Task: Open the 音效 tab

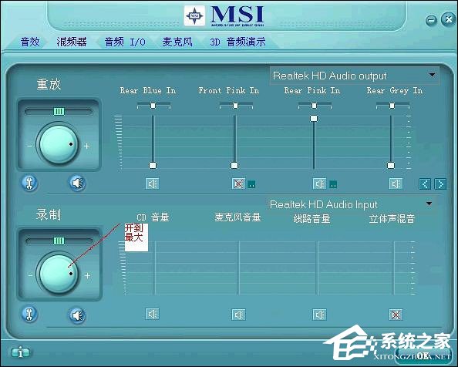Action: 30,42
